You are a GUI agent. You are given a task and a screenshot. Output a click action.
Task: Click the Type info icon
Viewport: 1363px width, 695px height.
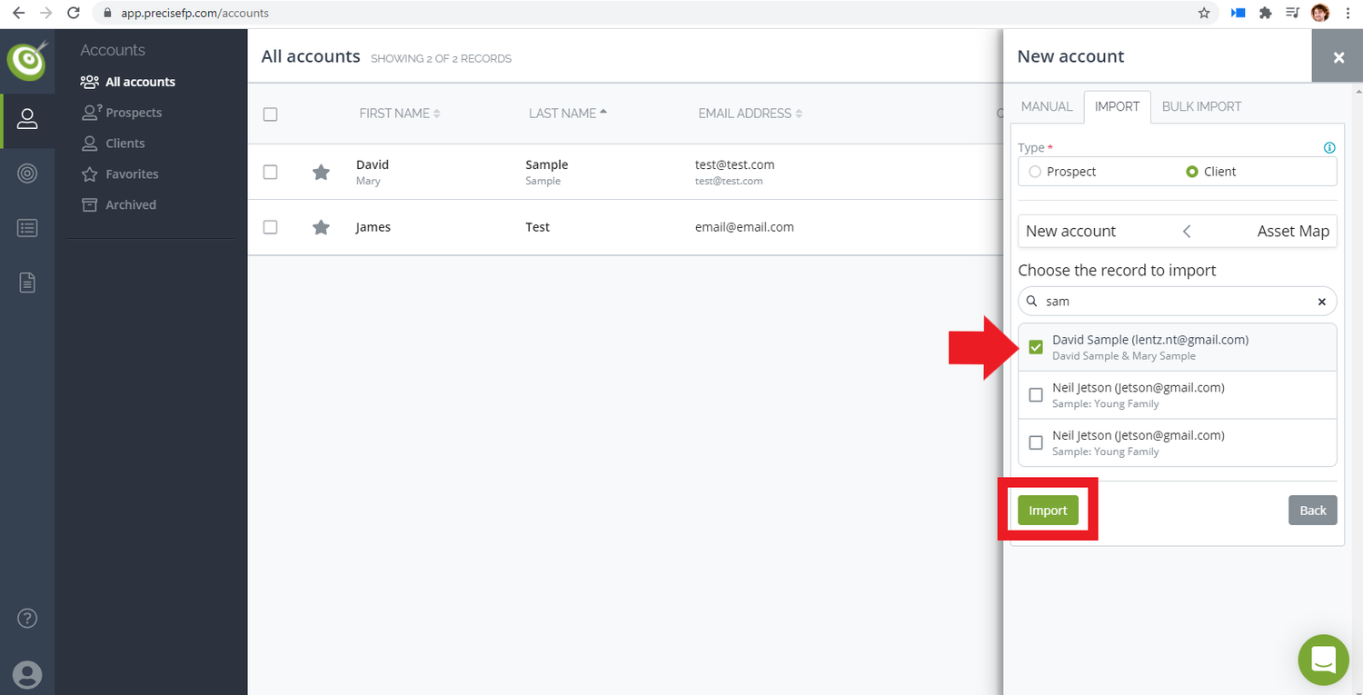tap(1329, 147)
